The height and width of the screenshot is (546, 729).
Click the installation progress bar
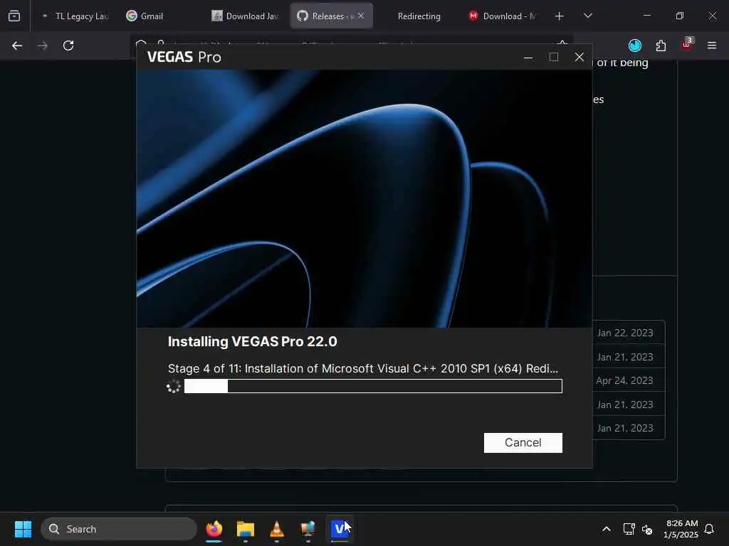click(x=373, y=386)
